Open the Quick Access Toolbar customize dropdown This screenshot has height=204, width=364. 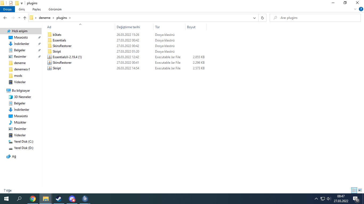(x=22, y=3)
